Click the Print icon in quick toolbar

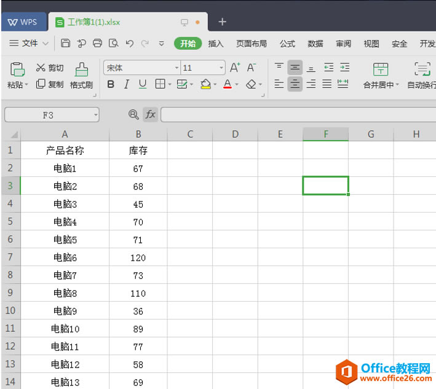97,43
